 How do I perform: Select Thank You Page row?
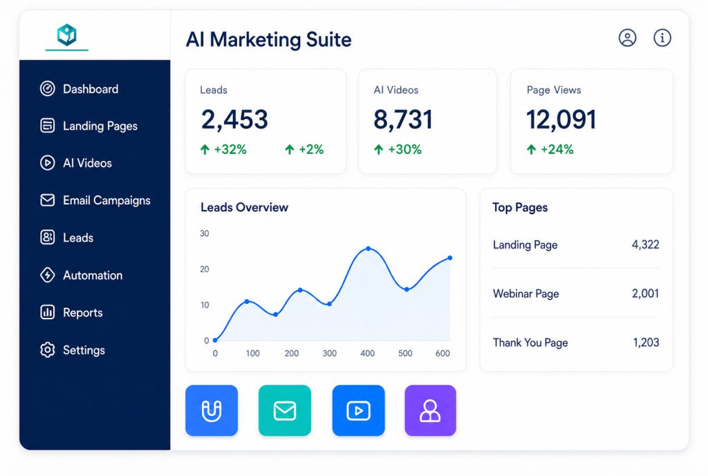pyautogui.click(x=576, y=343)
